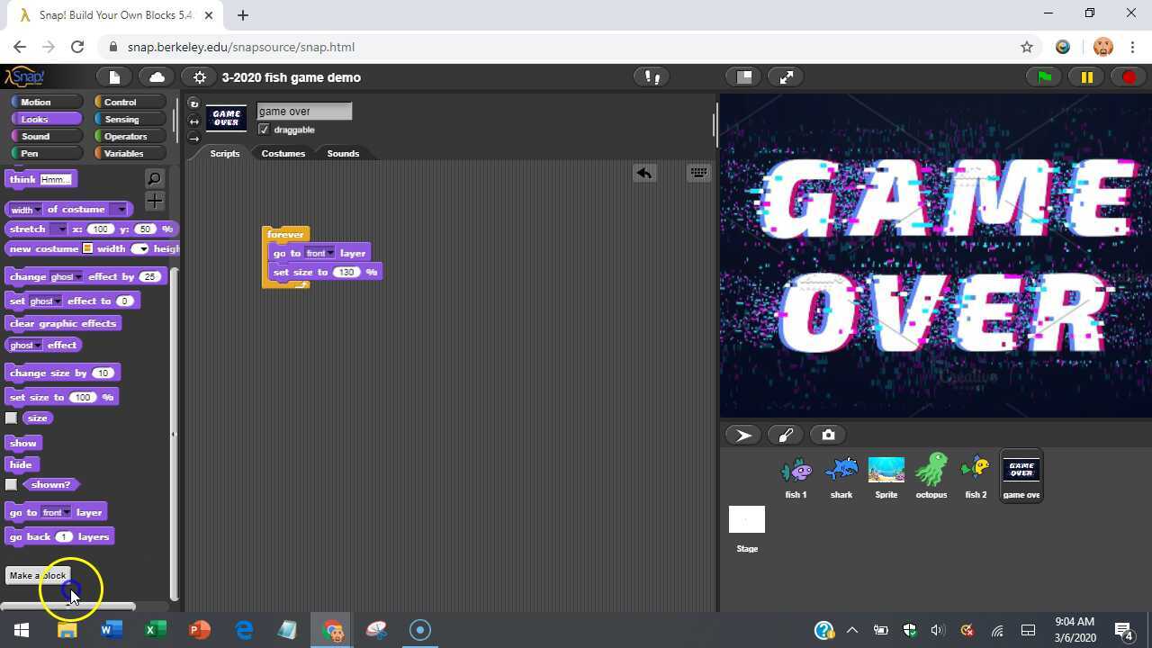Bookmark this page with the star icon

click(1027, 47)
